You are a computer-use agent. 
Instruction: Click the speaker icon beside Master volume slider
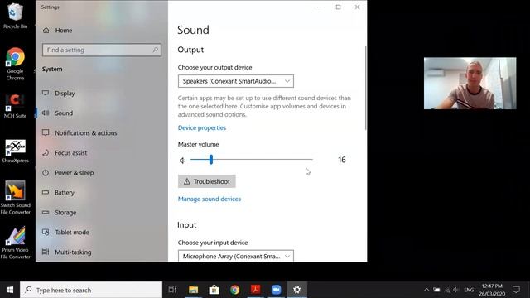click(x=182, y=160)
